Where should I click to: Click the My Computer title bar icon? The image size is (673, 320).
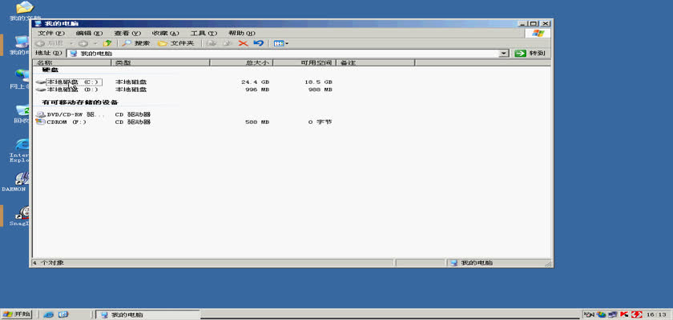38,23
